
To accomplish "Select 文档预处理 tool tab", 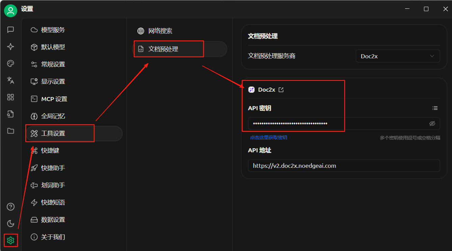I will coord(180,49).
